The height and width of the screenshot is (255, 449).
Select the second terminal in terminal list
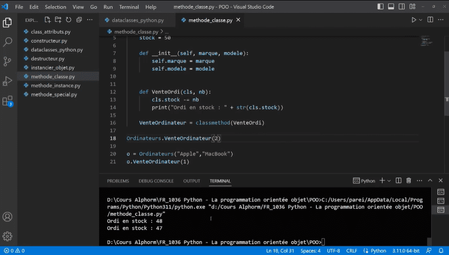click(441, 201)
